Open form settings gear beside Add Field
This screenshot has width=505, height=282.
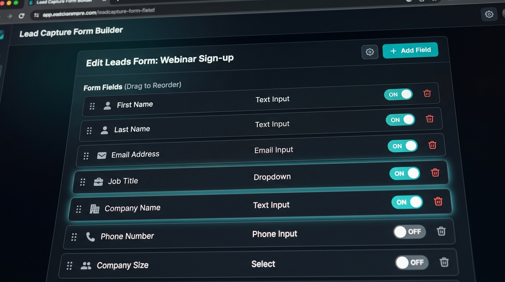pyautogui.click(x=370, y=52)
